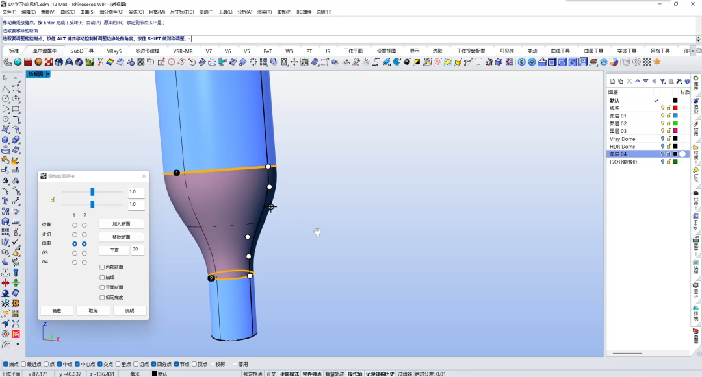Switch to the VRay5 toolbar tab
This screenshot has height=377, width=702.
114,51
